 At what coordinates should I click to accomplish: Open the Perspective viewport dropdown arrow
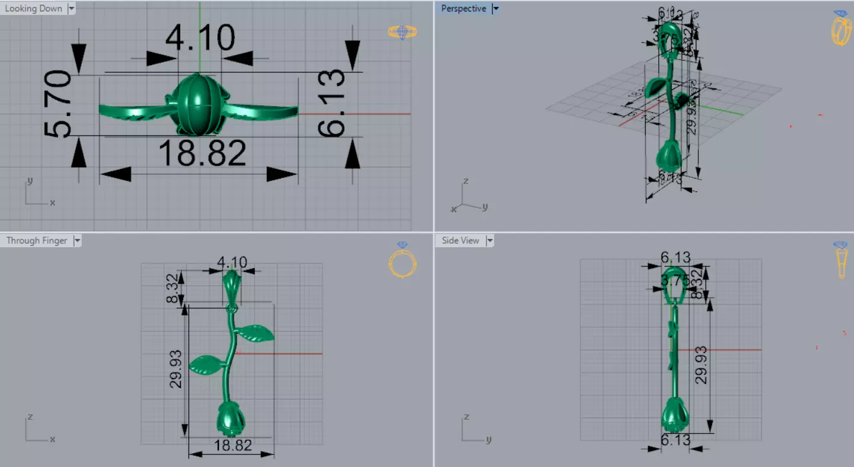click(x=495, y=8)
